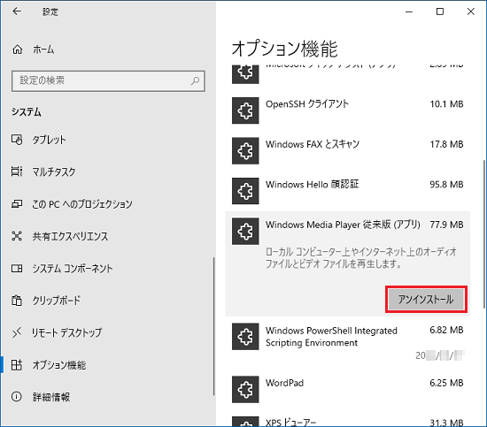Open システム コンポーネント page
487x427 pixels.
click(x=107, y=268)
